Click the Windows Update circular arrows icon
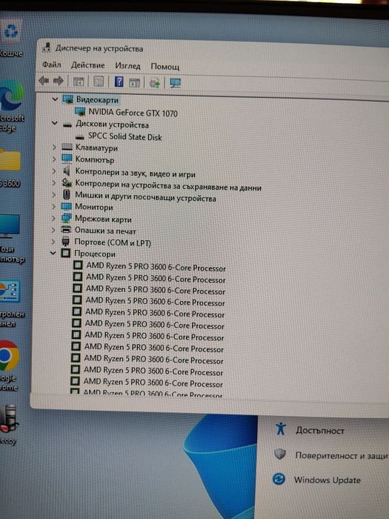Image resolution: width=389 pixels, height=519 pixels. click(x=279, y=479)
